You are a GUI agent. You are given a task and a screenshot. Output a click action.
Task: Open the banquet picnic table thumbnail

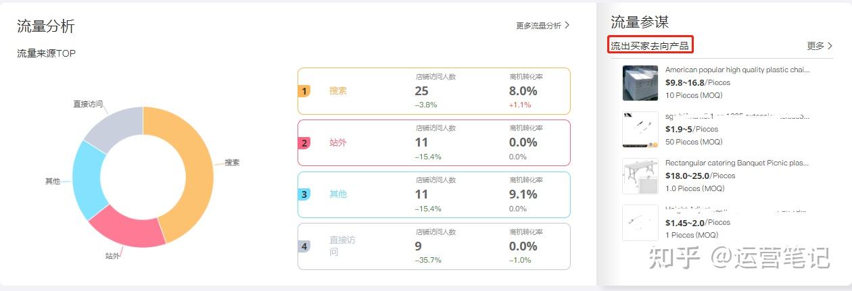(x=640, y=176)
